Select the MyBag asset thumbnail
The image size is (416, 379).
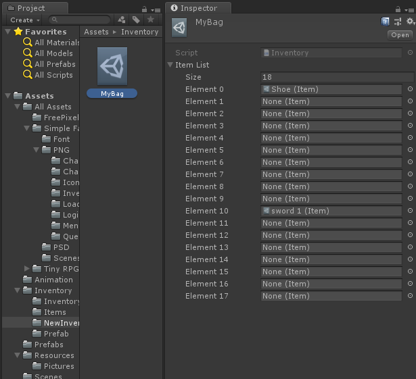click(112, 66)
